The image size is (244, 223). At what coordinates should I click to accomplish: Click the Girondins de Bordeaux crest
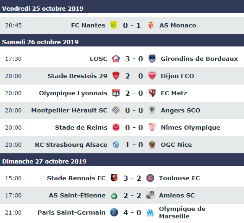tap(152, 59)
